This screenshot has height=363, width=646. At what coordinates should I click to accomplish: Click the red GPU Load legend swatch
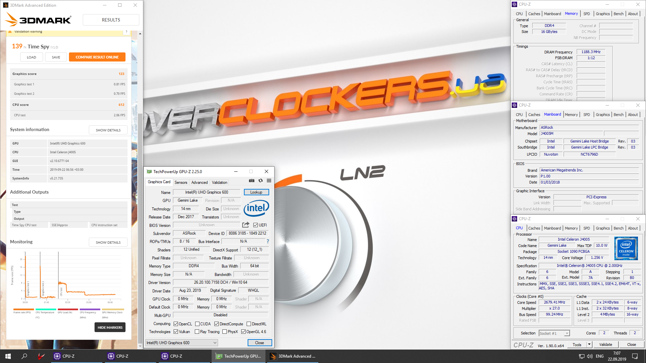click(68, 309)
